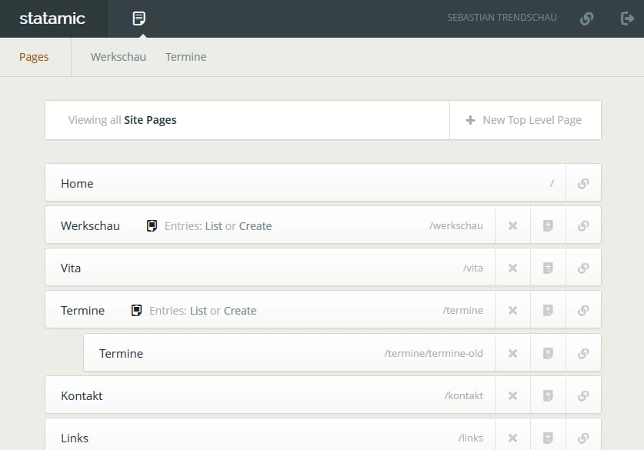Viewport: 644px width, 450px height.
Task: Click Create link for Termine entries
Action: click(x=240, y=311)
